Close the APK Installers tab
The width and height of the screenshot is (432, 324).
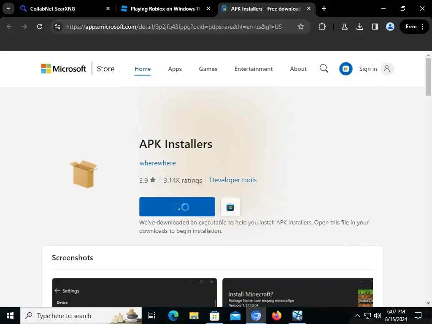click(x=309, y=9)
